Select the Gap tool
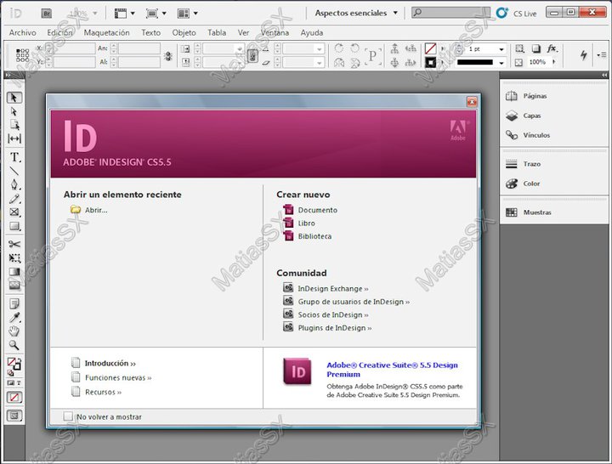Image resolution: width=612 pixels, height=464 pixels. pyautogui.click(x=14, y=139)
